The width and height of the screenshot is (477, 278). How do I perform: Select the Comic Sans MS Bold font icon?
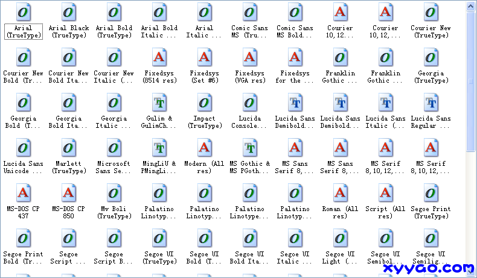(295, 12)
